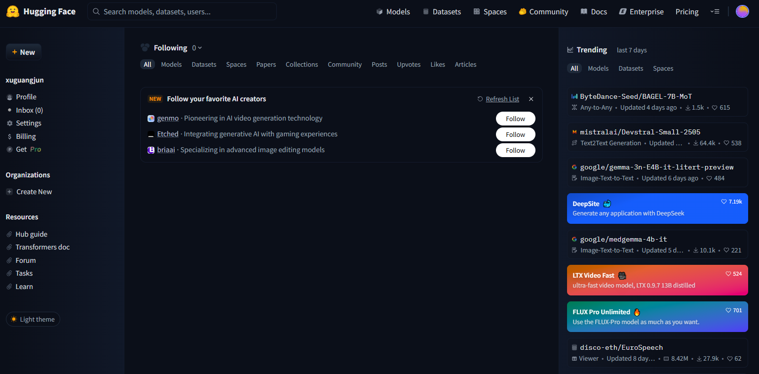Select the Articles tab in feed
Viewport: 759px width, 374px height.
coord(465,64)
